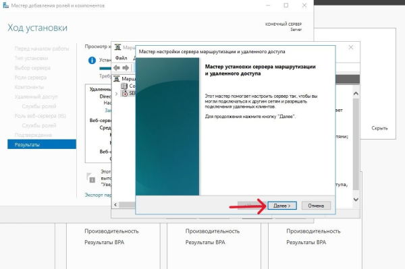This screenshot has height=269, width=405.
Task: Open Производительность in the left server tile
Action: coord(111,231)
